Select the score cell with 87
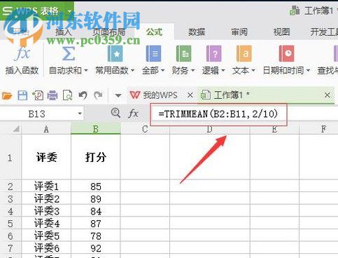This screenshot has width=338, height=258. 96,224
